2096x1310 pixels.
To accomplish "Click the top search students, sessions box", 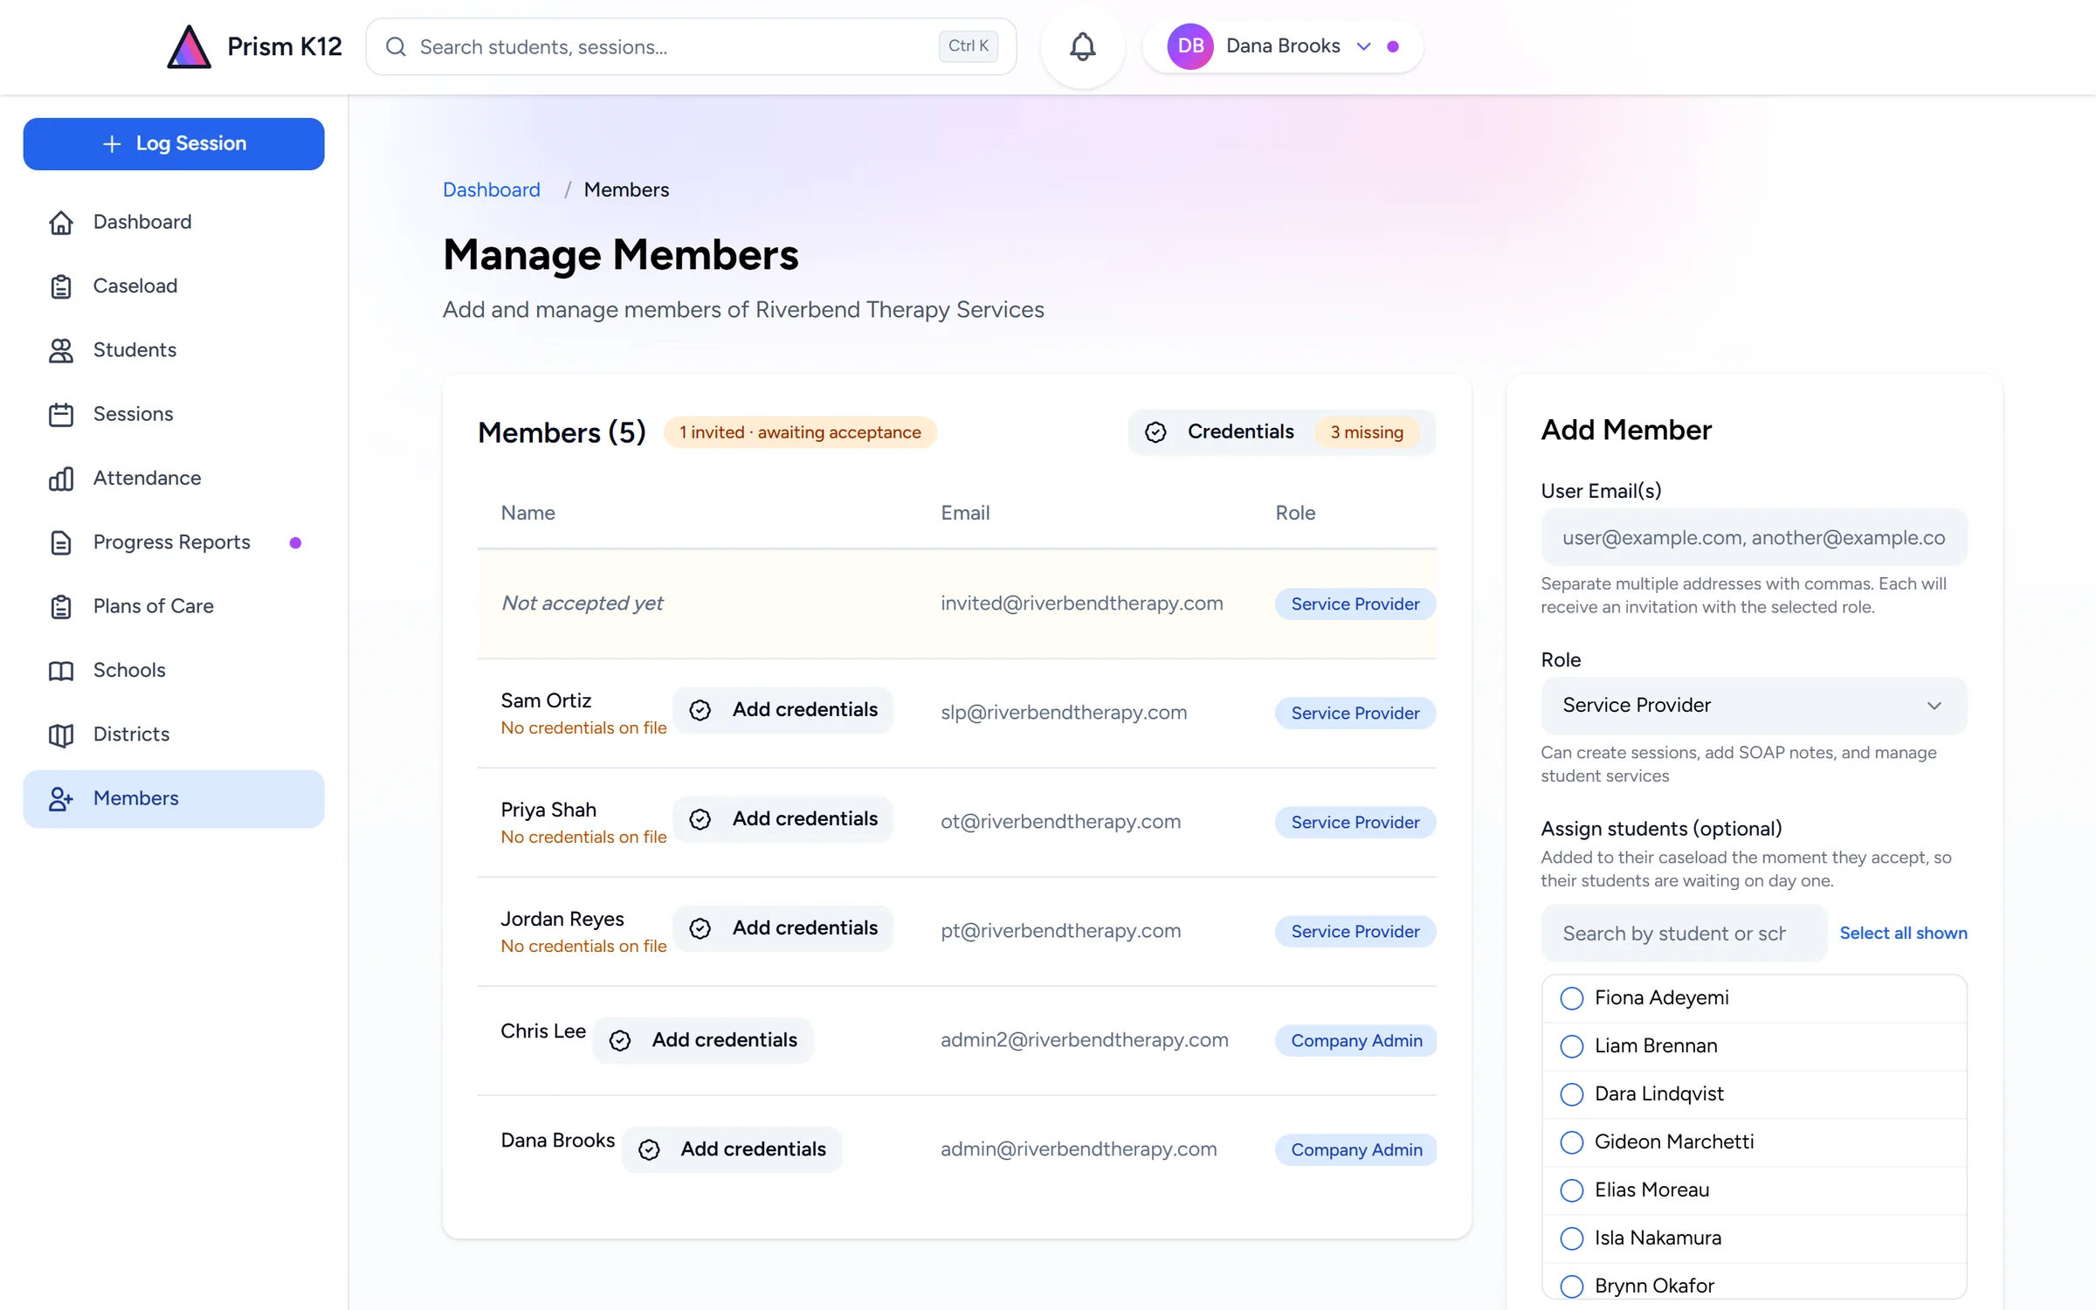I will [x=691, y=46].
